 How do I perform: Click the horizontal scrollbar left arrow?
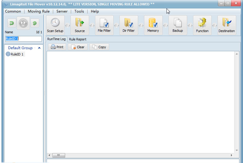pyautogui.click(x=49, y=155)
